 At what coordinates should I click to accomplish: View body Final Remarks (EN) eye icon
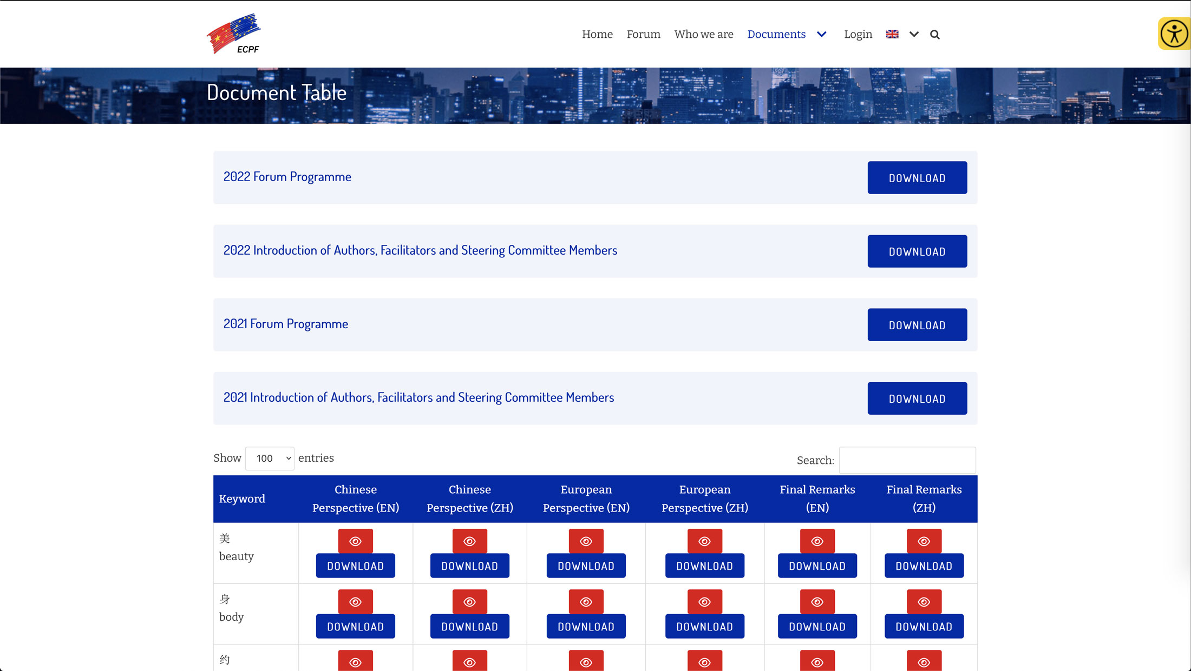(817, 602)
